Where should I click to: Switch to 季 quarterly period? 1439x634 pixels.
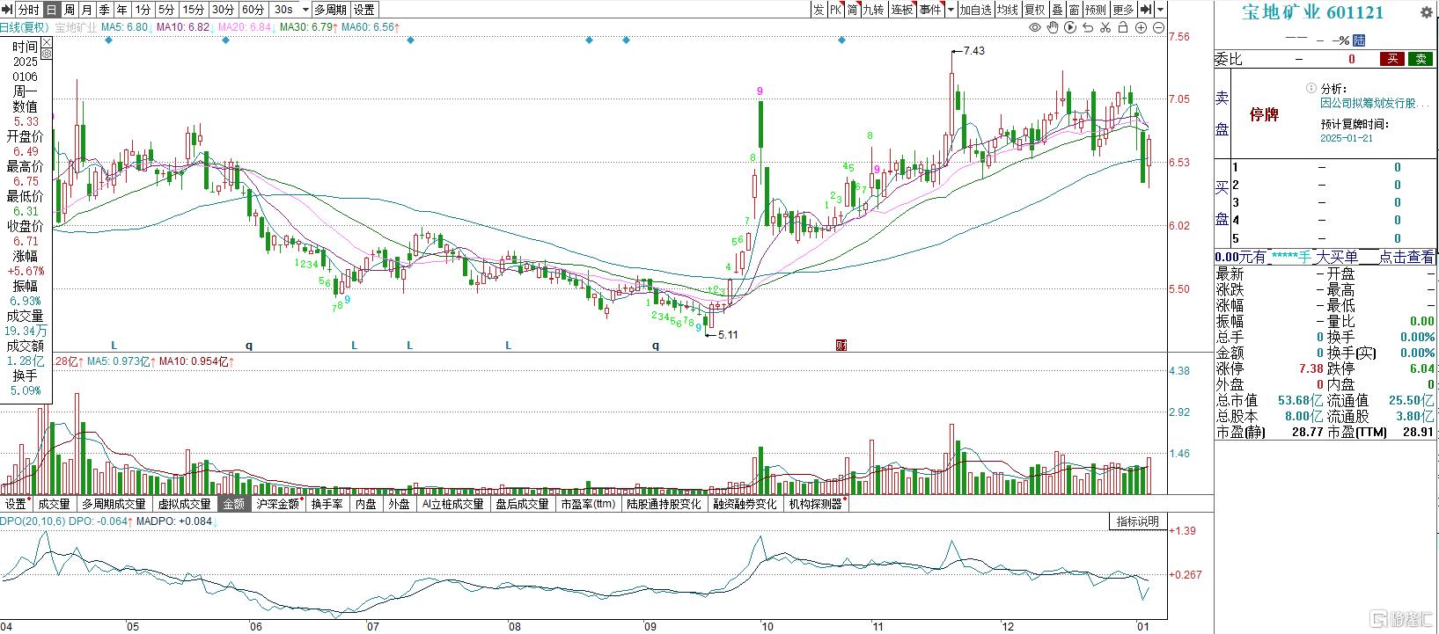104,10
